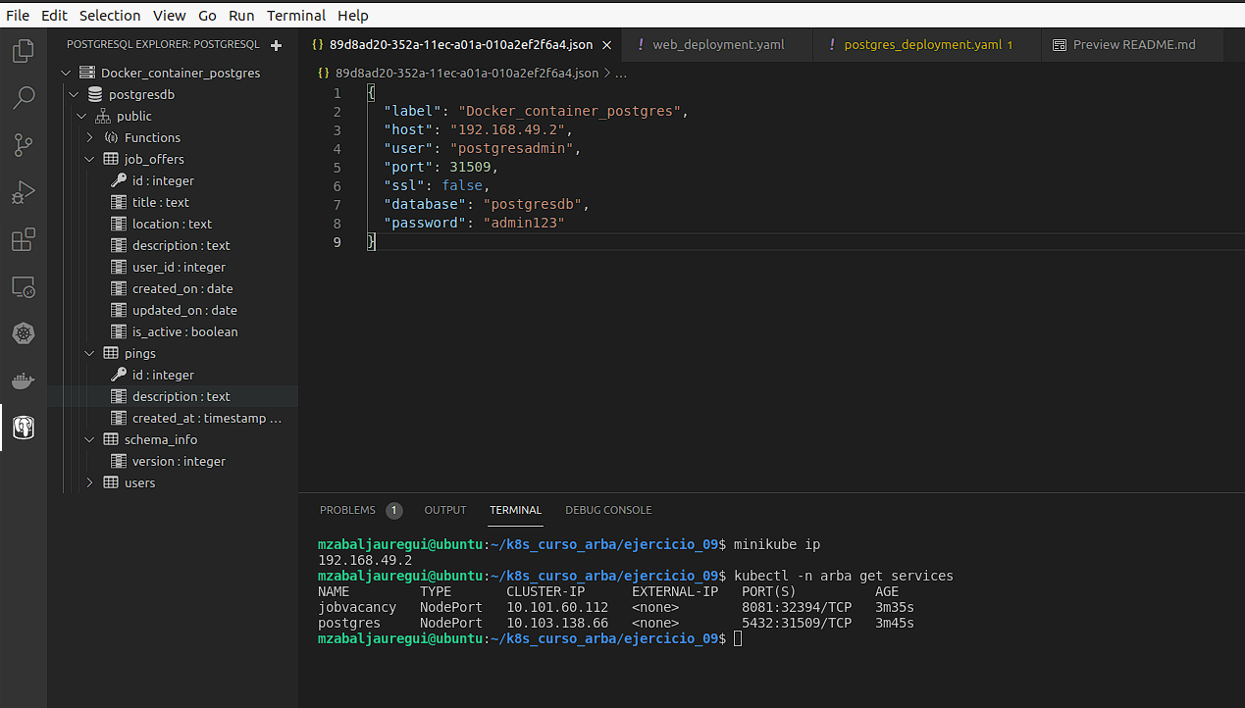Open the Extensions view

23,239
